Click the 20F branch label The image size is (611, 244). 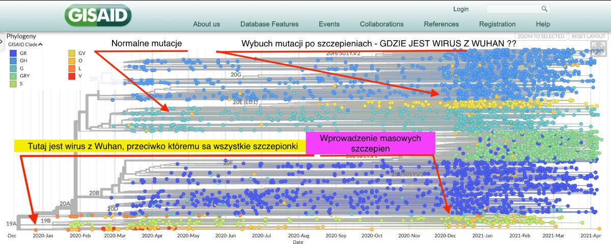click(x=229, y=163)
